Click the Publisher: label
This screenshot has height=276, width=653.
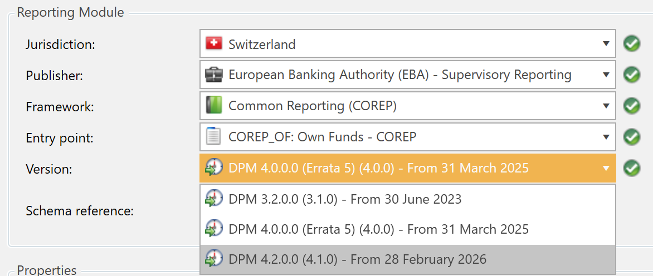click(55, 76)
